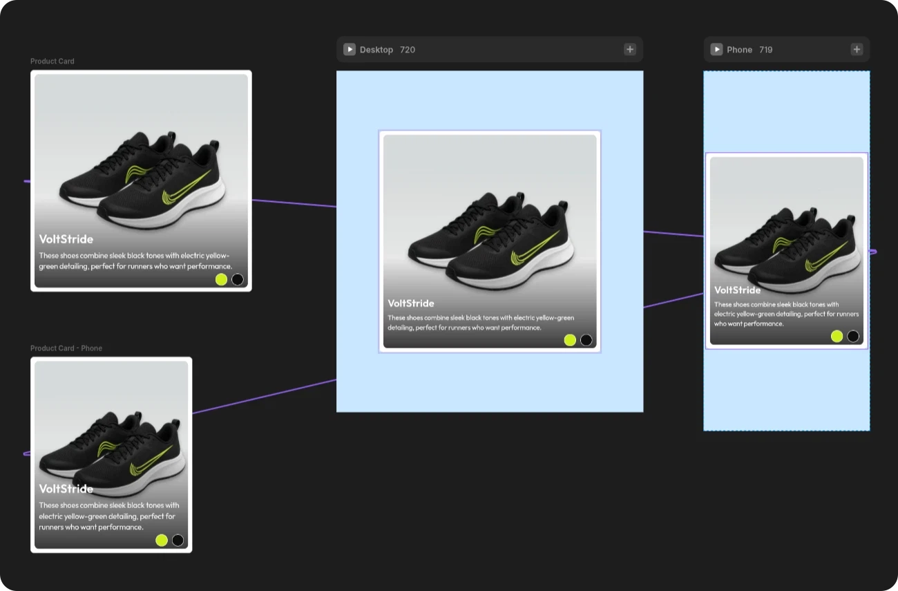Select VoltStride title in Phone frame card
Viewport: 898px width, 591px height.
(x=737, y=290)
